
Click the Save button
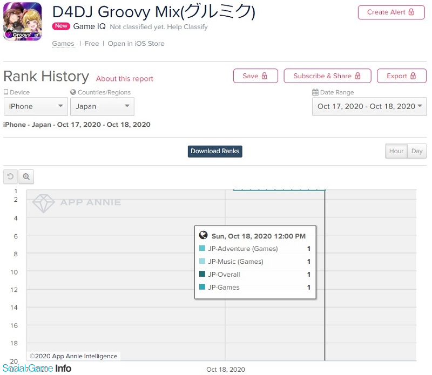coord(255,76)
